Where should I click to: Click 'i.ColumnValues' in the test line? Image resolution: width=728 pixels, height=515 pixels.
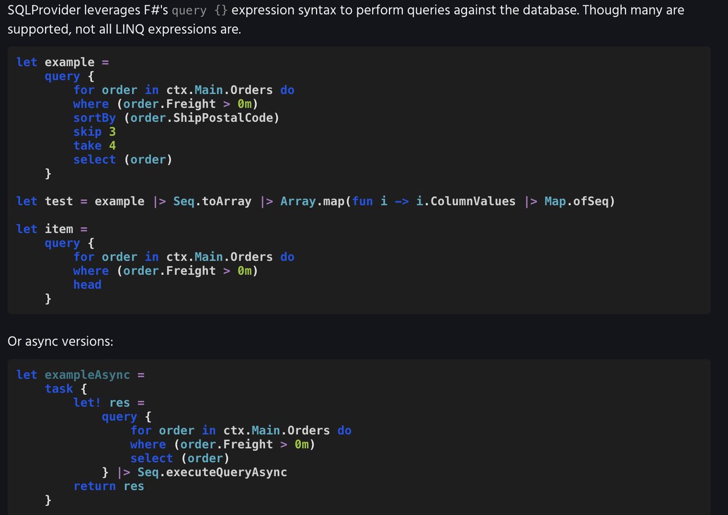466,201
